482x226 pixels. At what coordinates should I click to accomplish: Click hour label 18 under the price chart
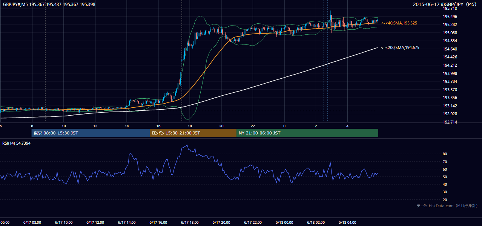[x=190, y=126]
